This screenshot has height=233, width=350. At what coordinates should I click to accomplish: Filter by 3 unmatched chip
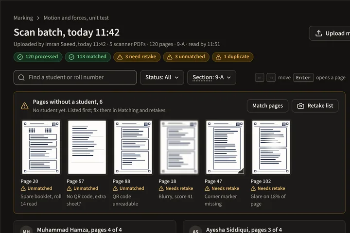point(186,57)
